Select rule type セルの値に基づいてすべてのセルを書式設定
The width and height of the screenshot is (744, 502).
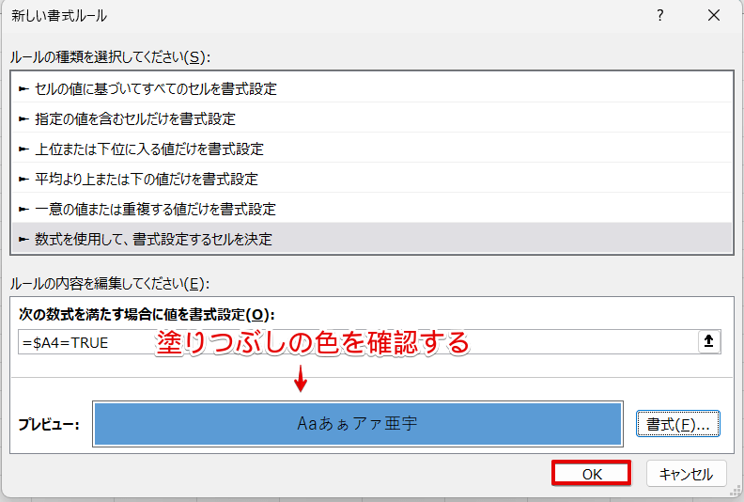click(371, 88)
